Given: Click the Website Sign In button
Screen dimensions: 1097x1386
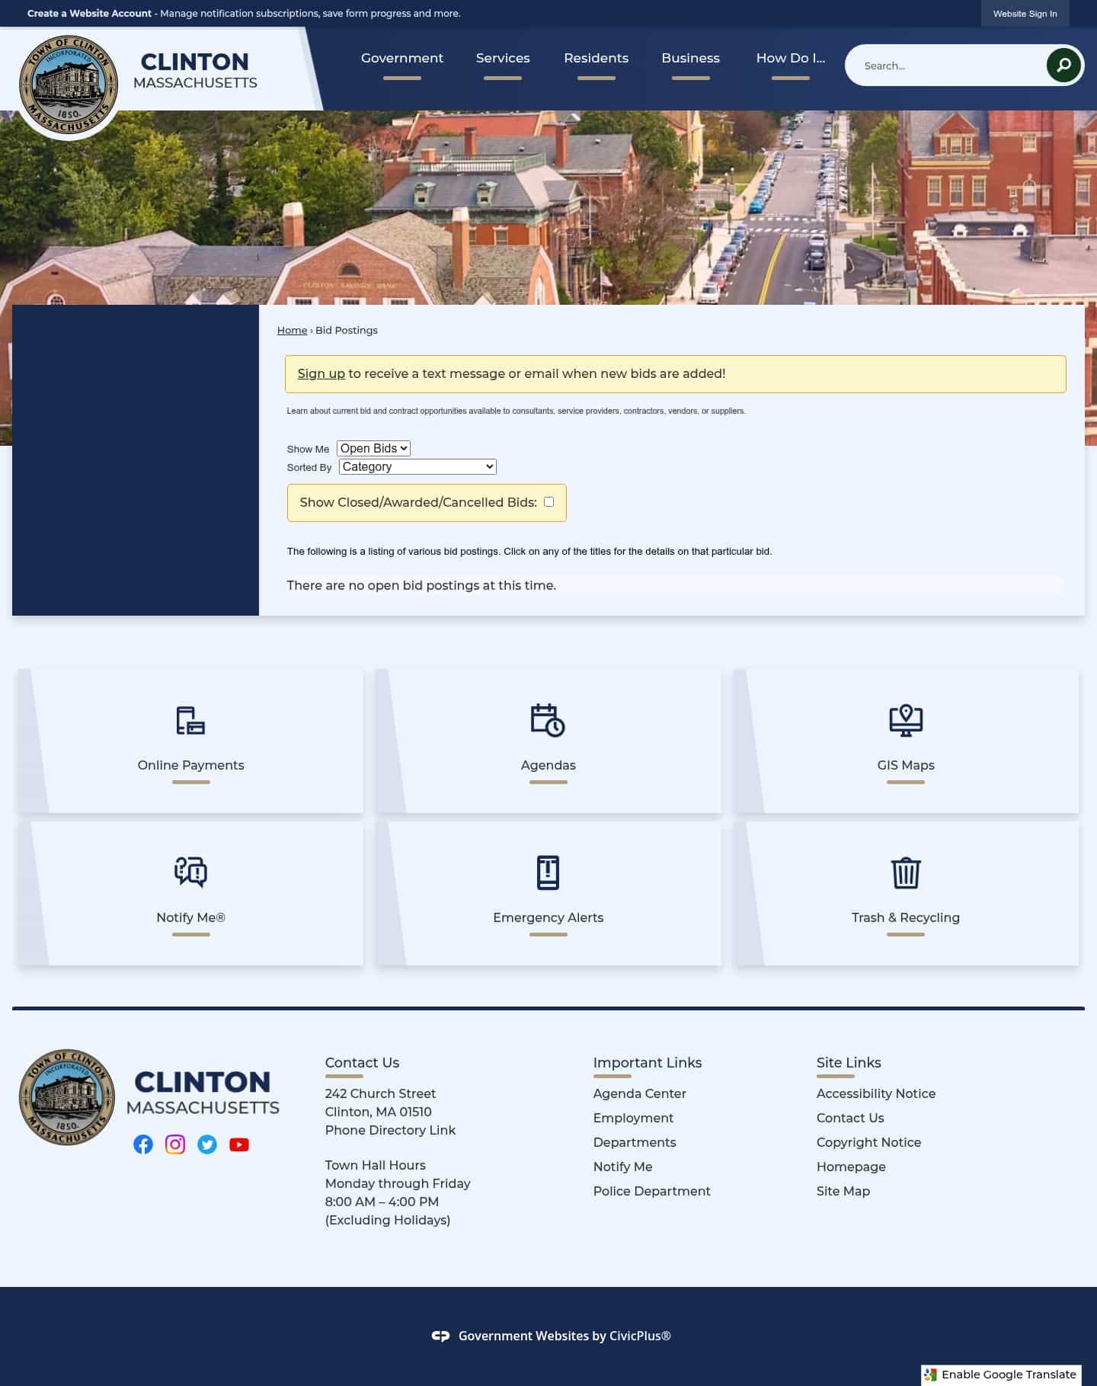Looking at the screenshot, I should [x=1025, y=14].
